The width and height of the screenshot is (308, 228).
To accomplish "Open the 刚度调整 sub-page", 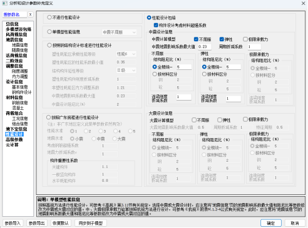I will [19, 71].
